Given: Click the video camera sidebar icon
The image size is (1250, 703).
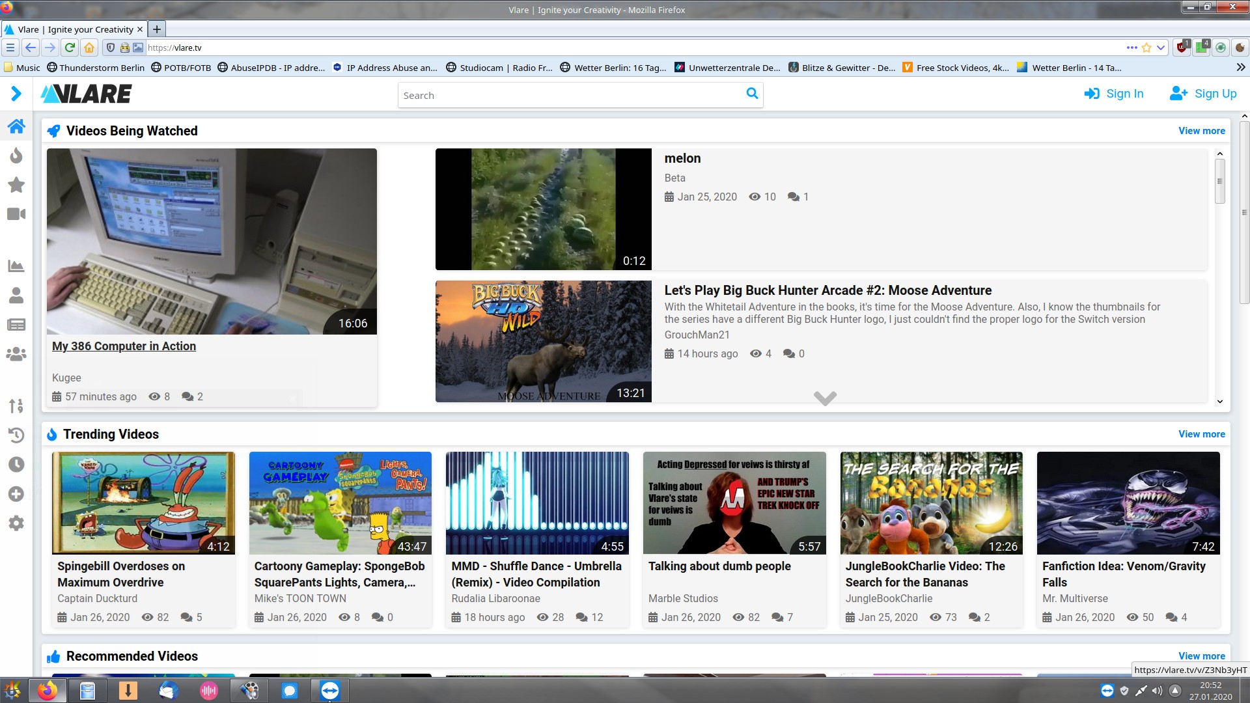Looking at the screenshot, I should pos(16,214).
